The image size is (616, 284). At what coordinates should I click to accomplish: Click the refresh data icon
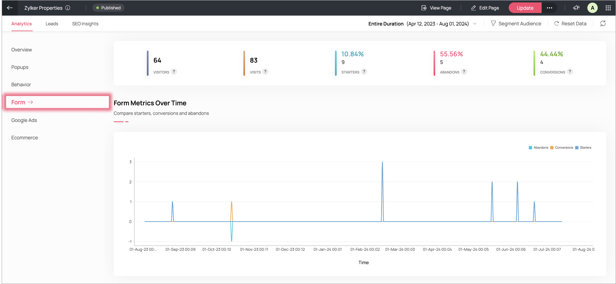pyautogui.click(x=603, y=23)
